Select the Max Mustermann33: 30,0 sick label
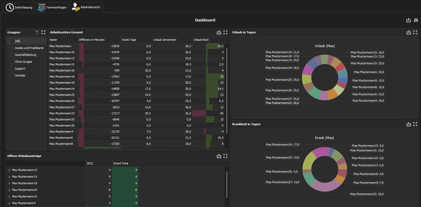421x207 pixels. pyautogui.click(x=367, y=194)
